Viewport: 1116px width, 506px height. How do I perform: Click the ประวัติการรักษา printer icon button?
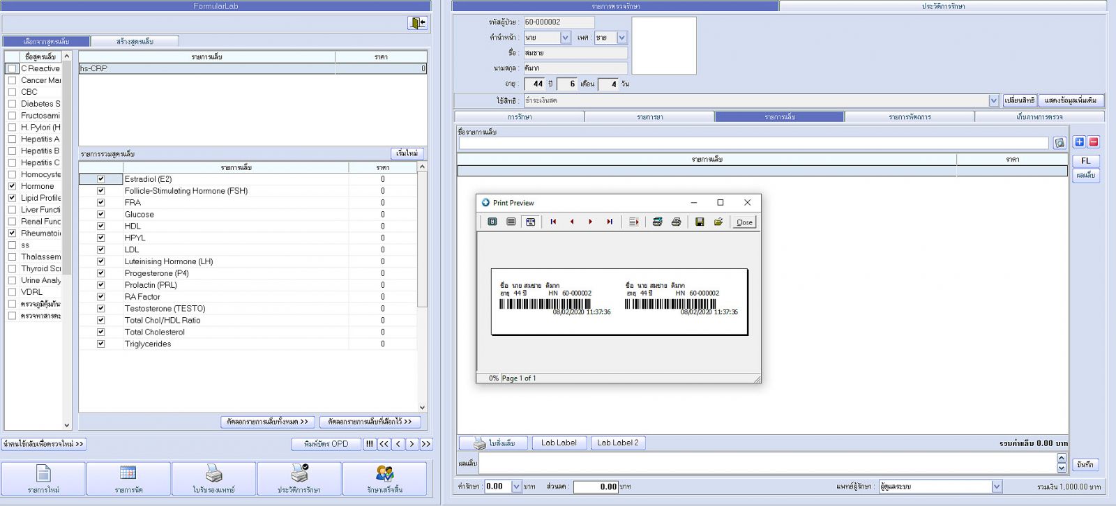[299, 479]
